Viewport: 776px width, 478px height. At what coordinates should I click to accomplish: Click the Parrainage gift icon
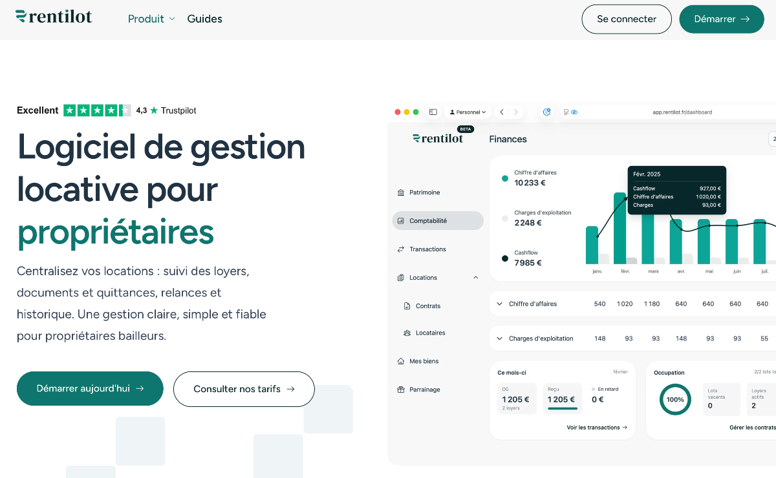click(x=401, y=390)
